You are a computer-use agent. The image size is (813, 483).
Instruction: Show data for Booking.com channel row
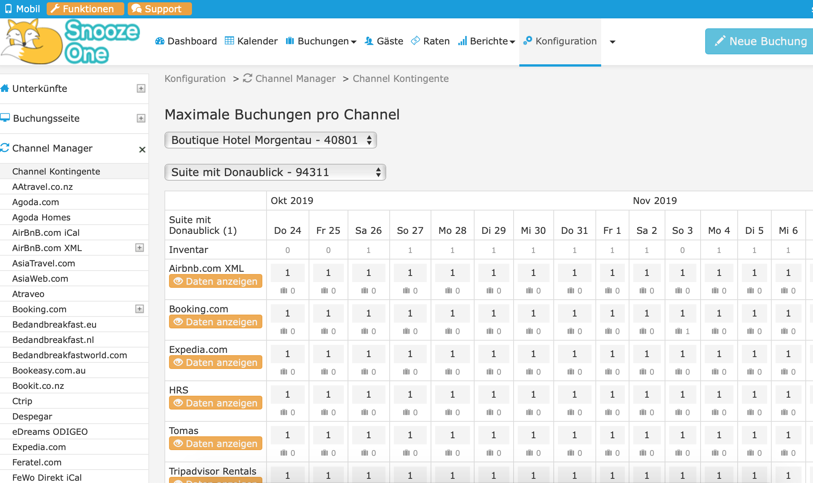pos(216,322)
